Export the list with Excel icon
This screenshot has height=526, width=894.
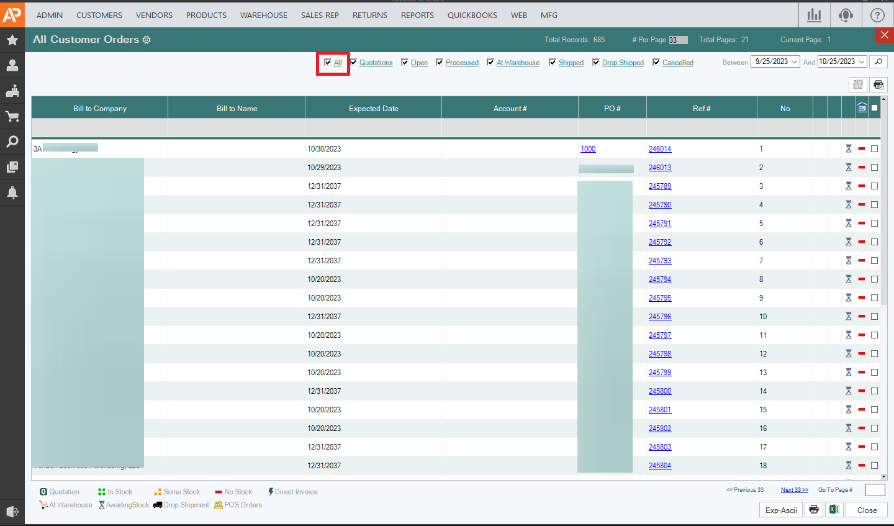click(834, 510)
